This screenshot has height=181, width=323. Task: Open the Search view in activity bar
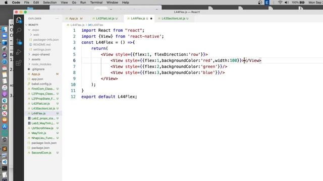[x=19, y=30]
